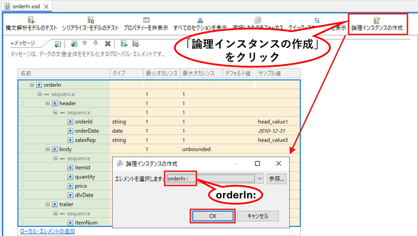Click the test-parse icon in メッセージ toolbar
Screen dimensions: 418x236
pyautogui.click(x=124, y=43)
